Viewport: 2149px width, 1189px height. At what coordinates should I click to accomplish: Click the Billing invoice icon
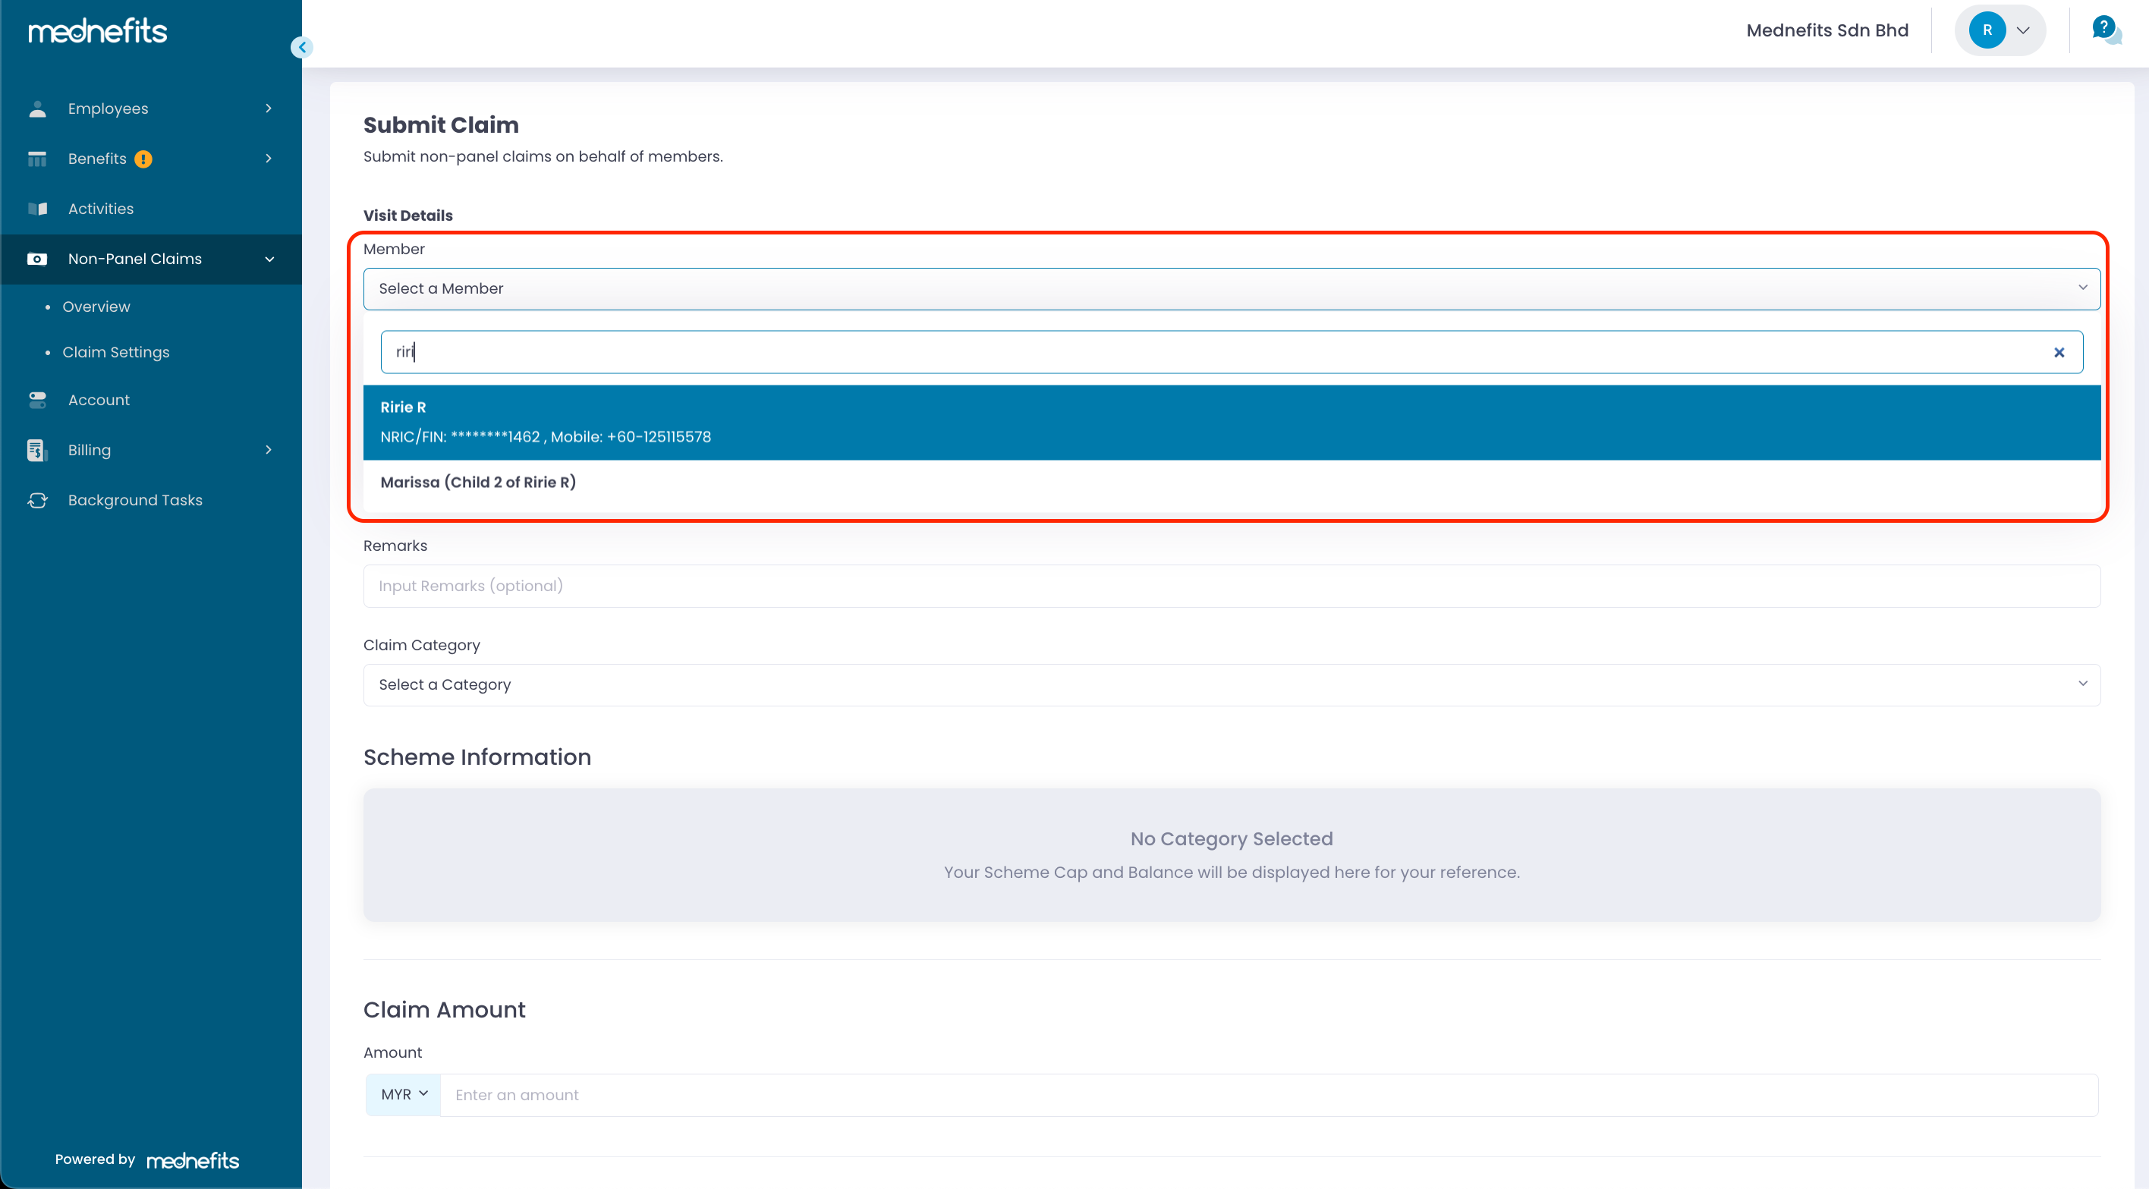point(36,450)
